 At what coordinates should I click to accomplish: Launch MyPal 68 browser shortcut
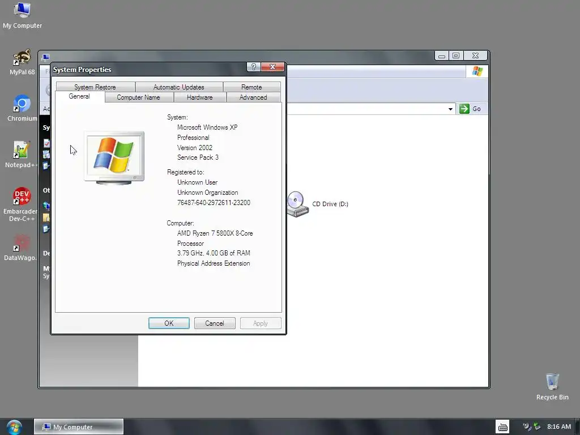click(x=22, y=62)
